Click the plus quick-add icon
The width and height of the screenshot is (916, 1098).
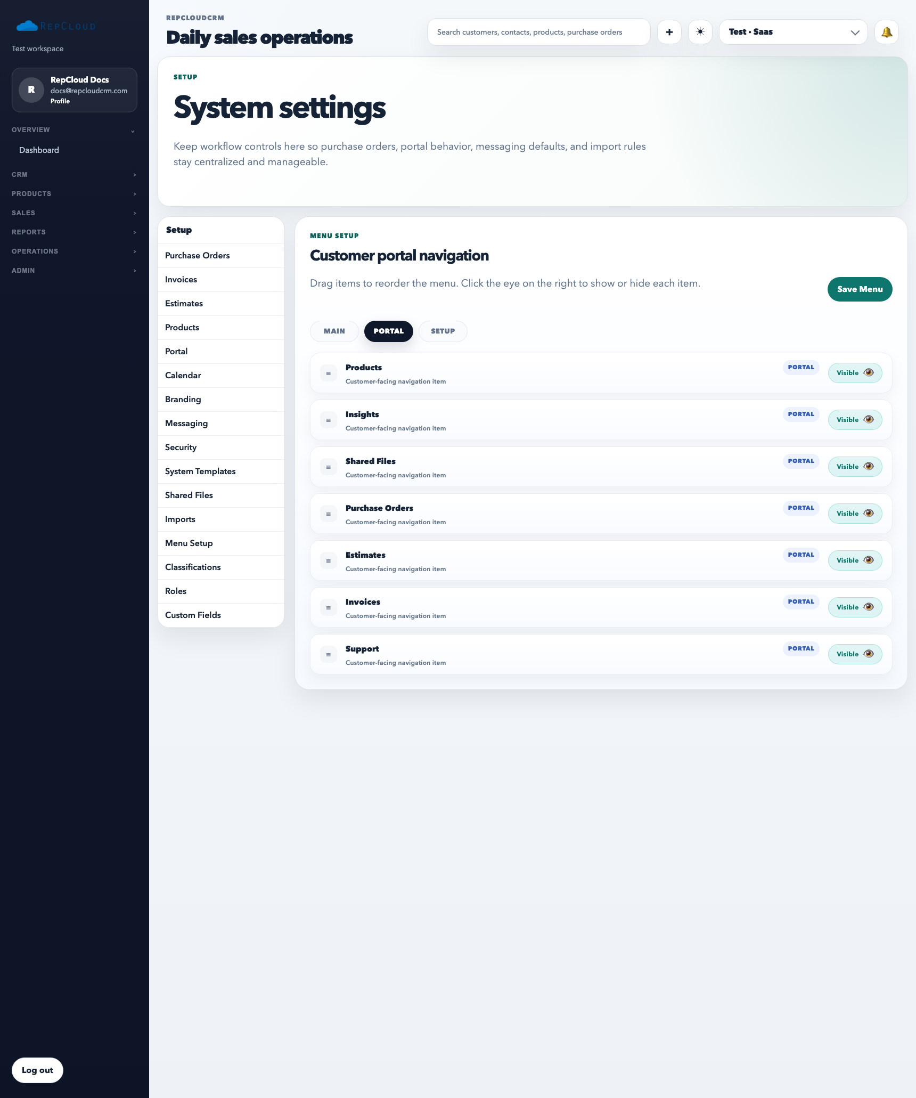[x=669, y=32]
